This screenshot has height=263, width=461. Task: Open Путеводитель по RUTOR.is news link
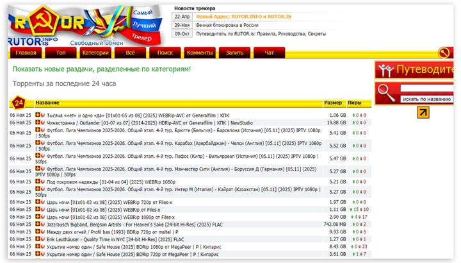pos(261,33)
